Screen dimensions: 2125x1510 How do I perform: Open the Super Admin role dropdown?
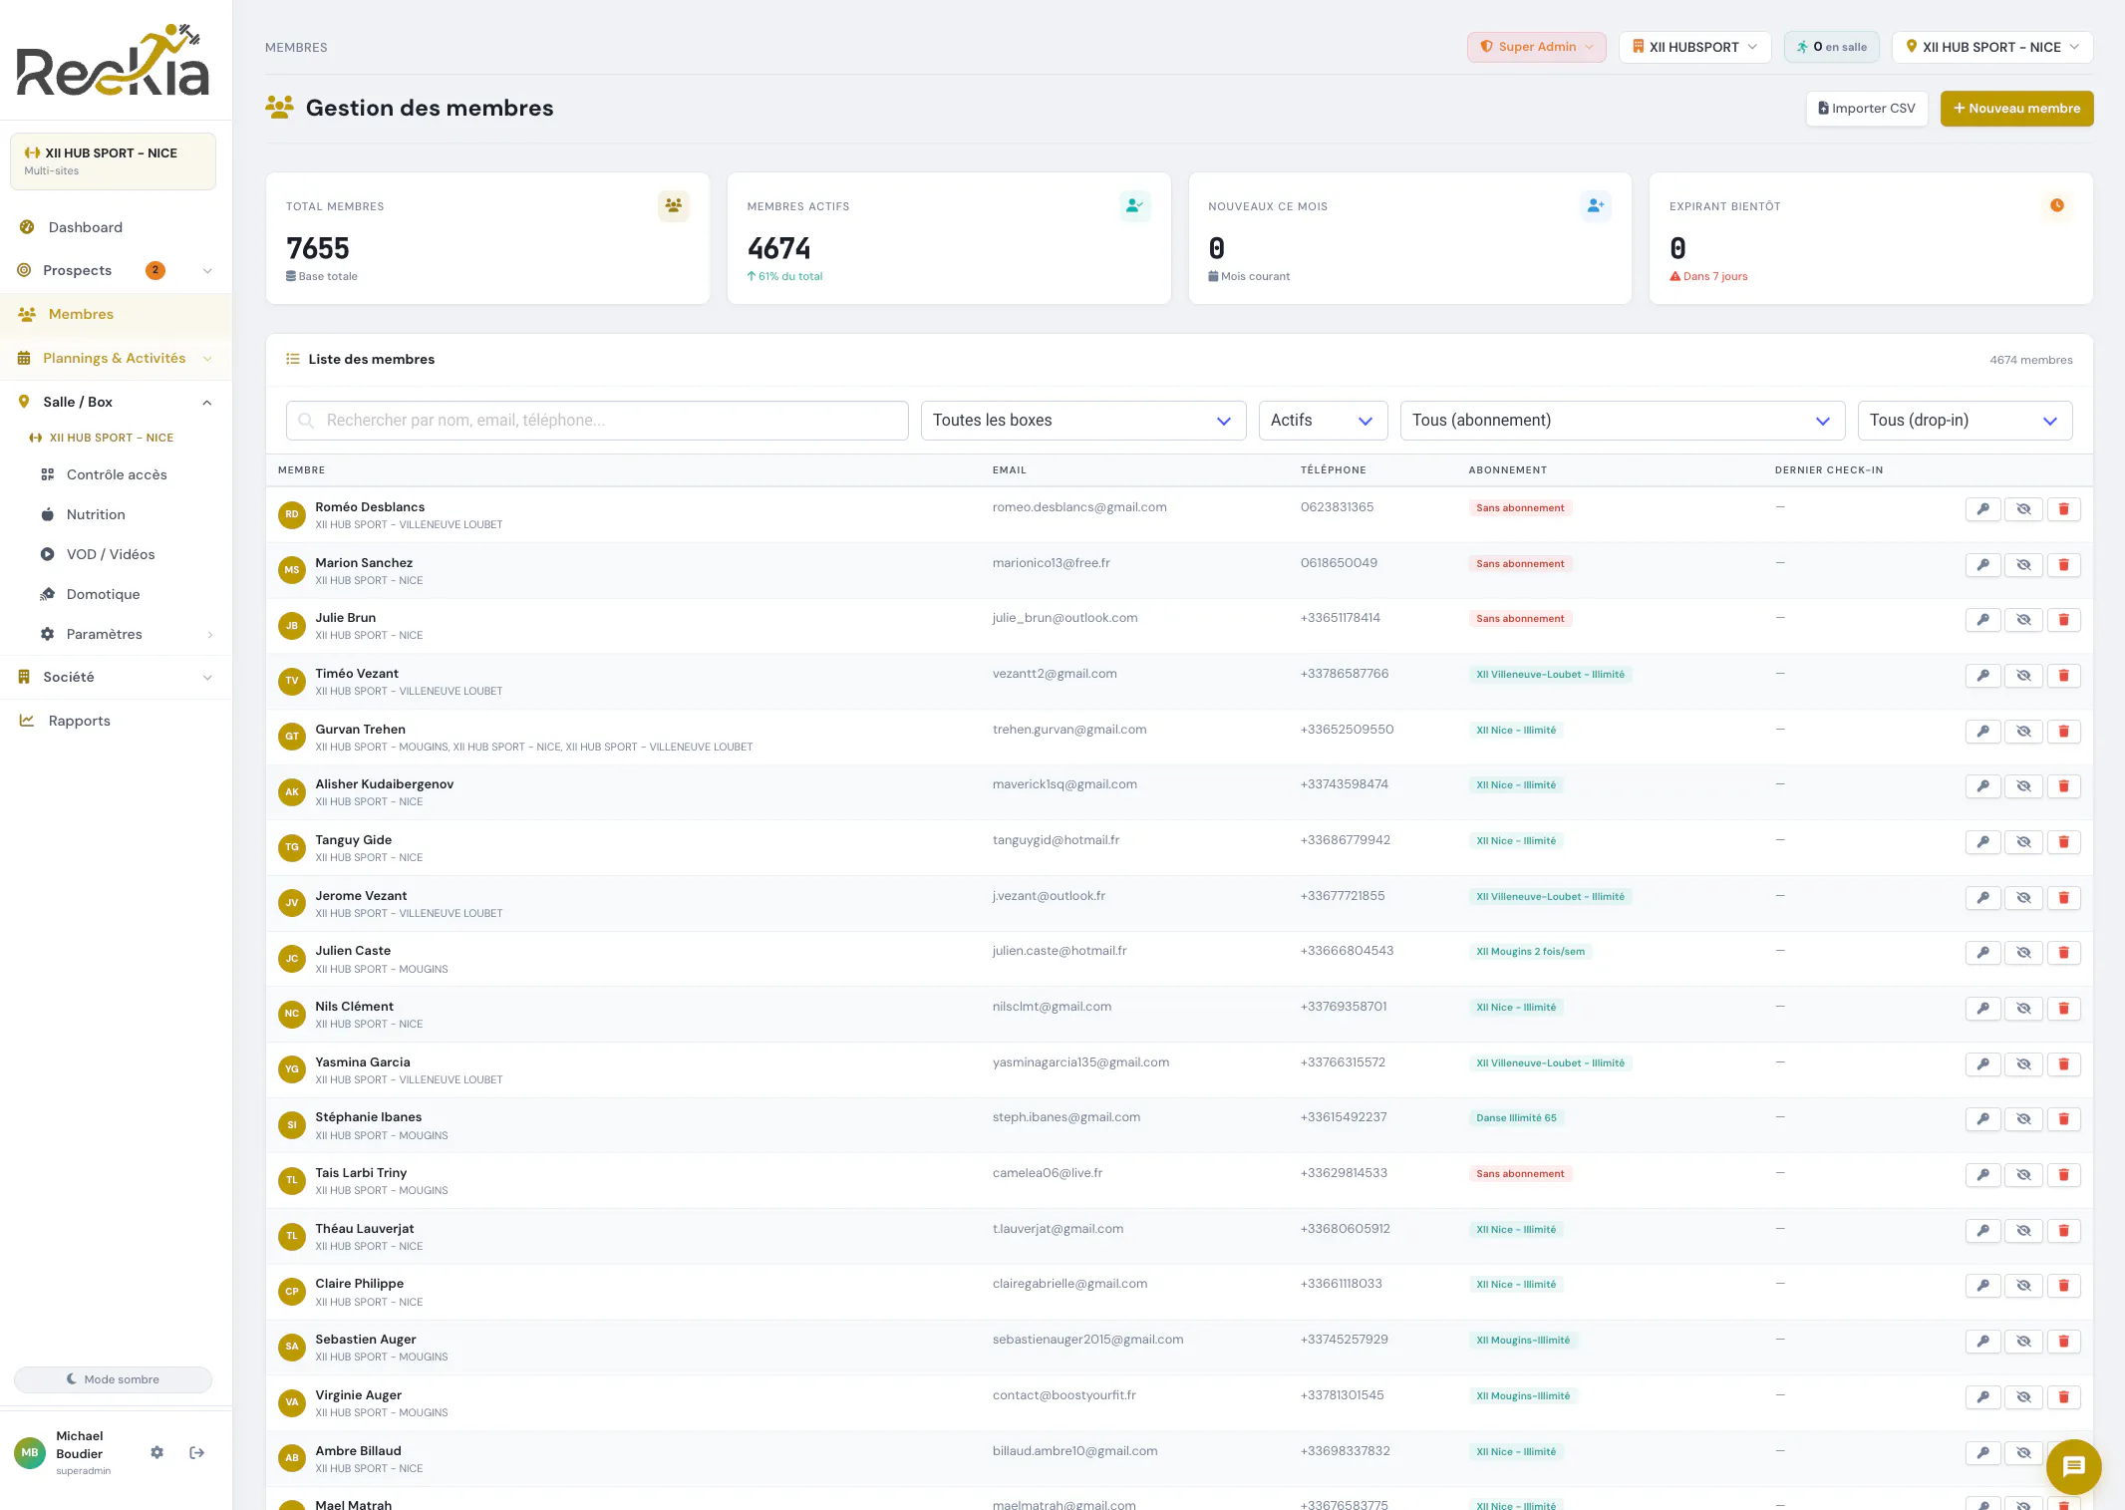(x=1536, y=47)
